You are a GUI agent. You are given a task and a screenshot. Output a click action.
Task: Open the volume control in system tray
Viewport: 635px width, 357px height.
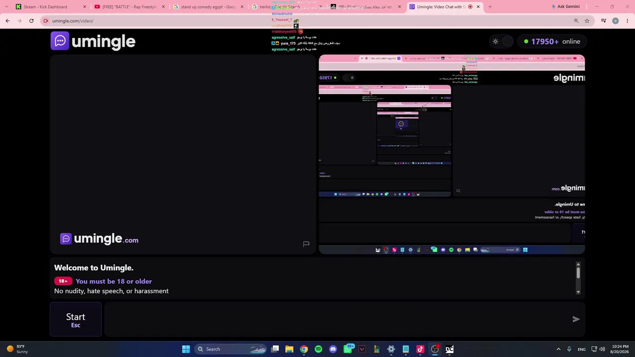click(x=602, y=349)
